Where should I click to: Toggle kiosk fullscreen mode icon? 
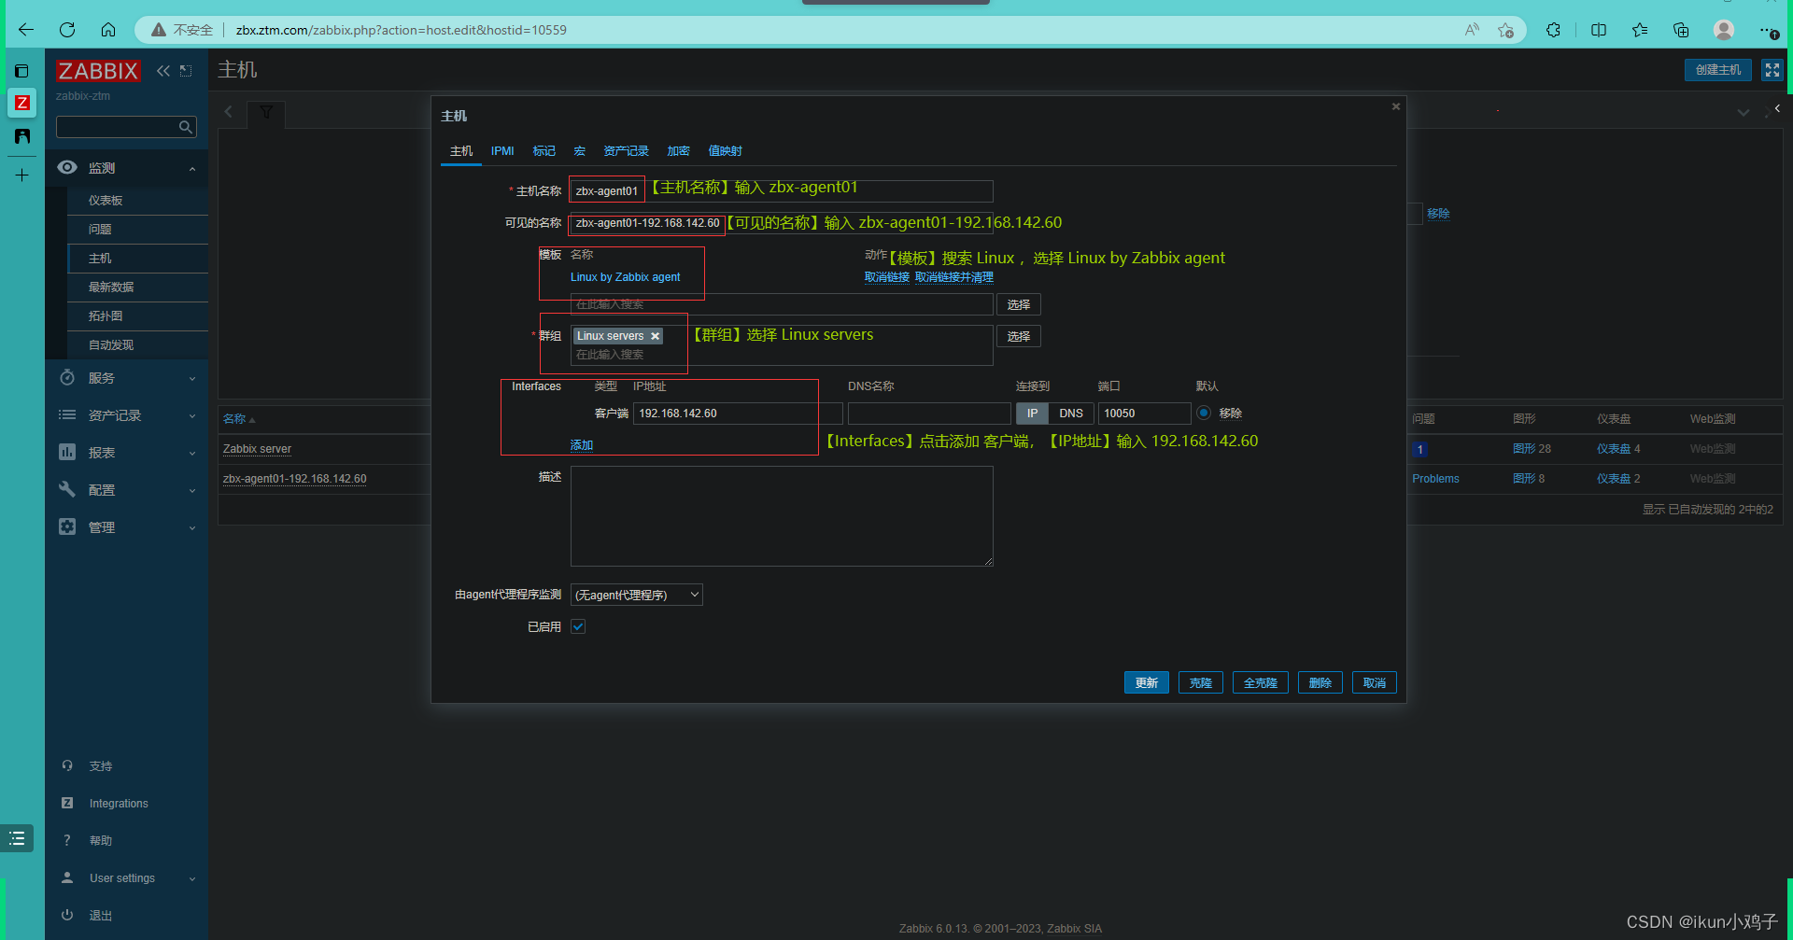pyautogui.click(x=1772, y=70)
